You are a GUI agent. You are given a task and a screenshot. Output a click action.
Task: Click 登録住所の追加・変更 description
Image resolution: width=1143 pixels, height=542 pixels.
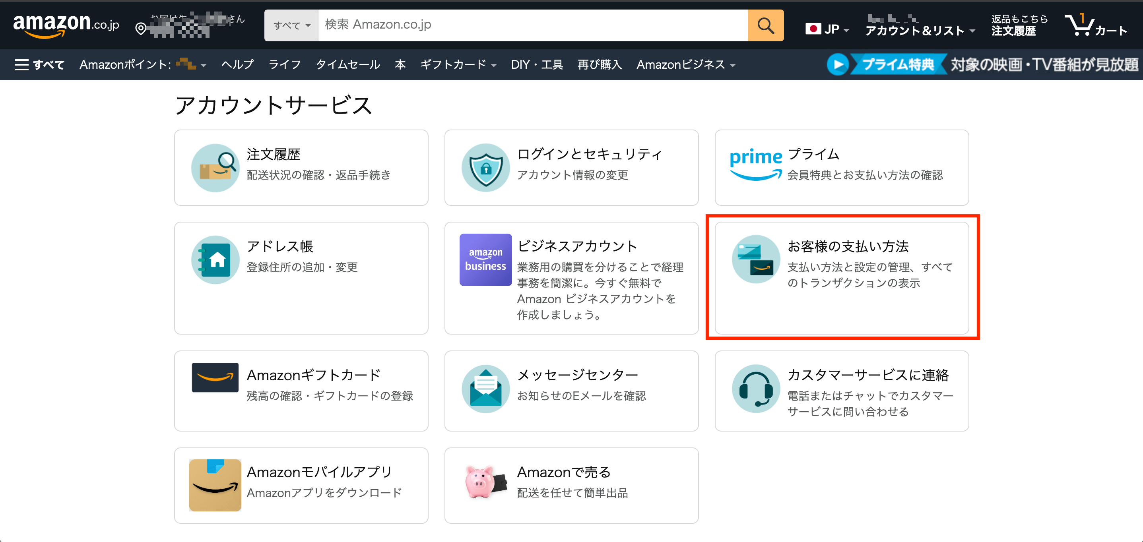point(302,267)
